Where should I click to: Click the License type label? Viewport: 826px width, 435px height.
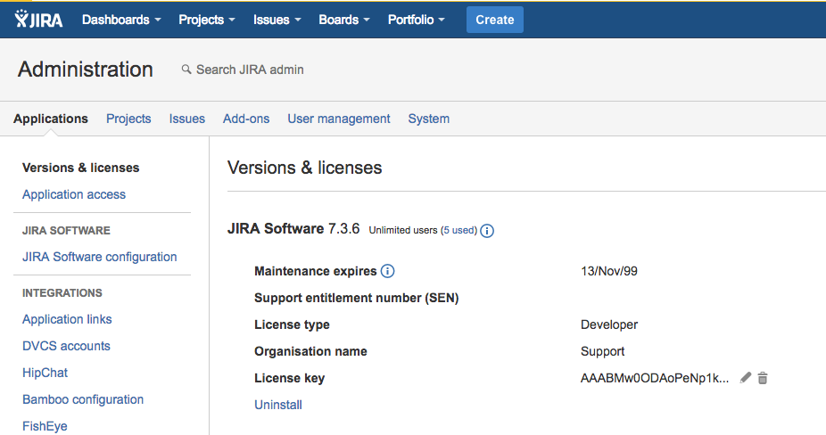click(x=292, y=324)
